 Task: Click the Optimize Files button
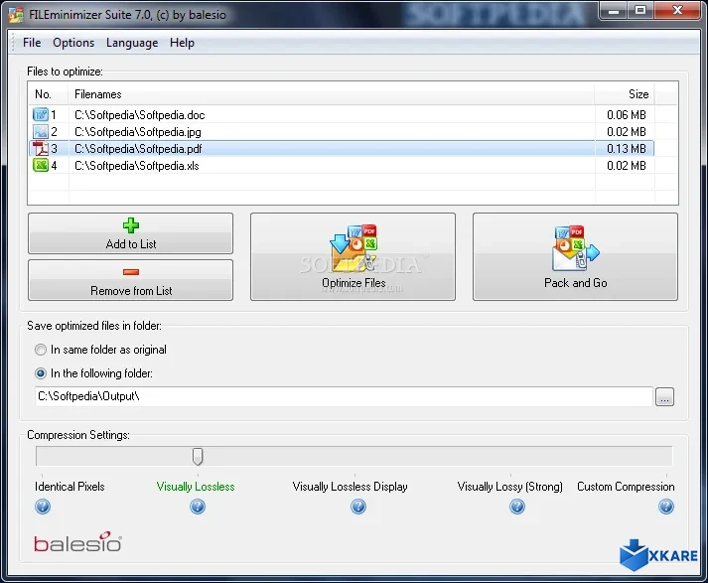354,256
